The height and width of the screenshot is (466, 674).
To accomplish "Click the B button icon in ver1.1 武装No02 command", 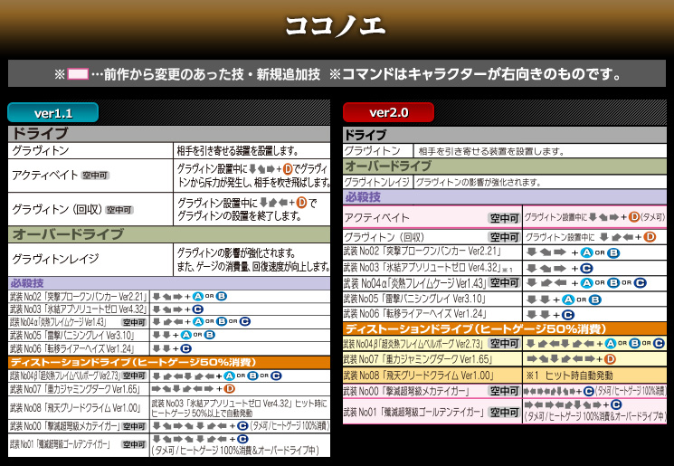I will click(x=221, y=296).
